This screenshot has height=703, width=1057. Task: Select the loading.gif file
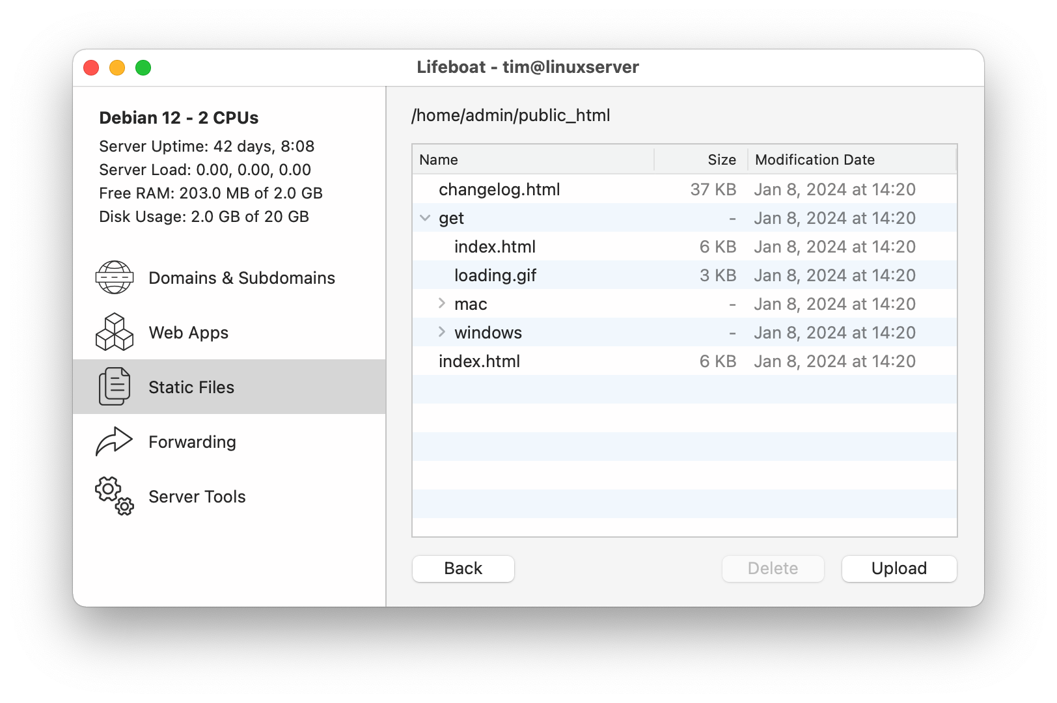(495, 275)
